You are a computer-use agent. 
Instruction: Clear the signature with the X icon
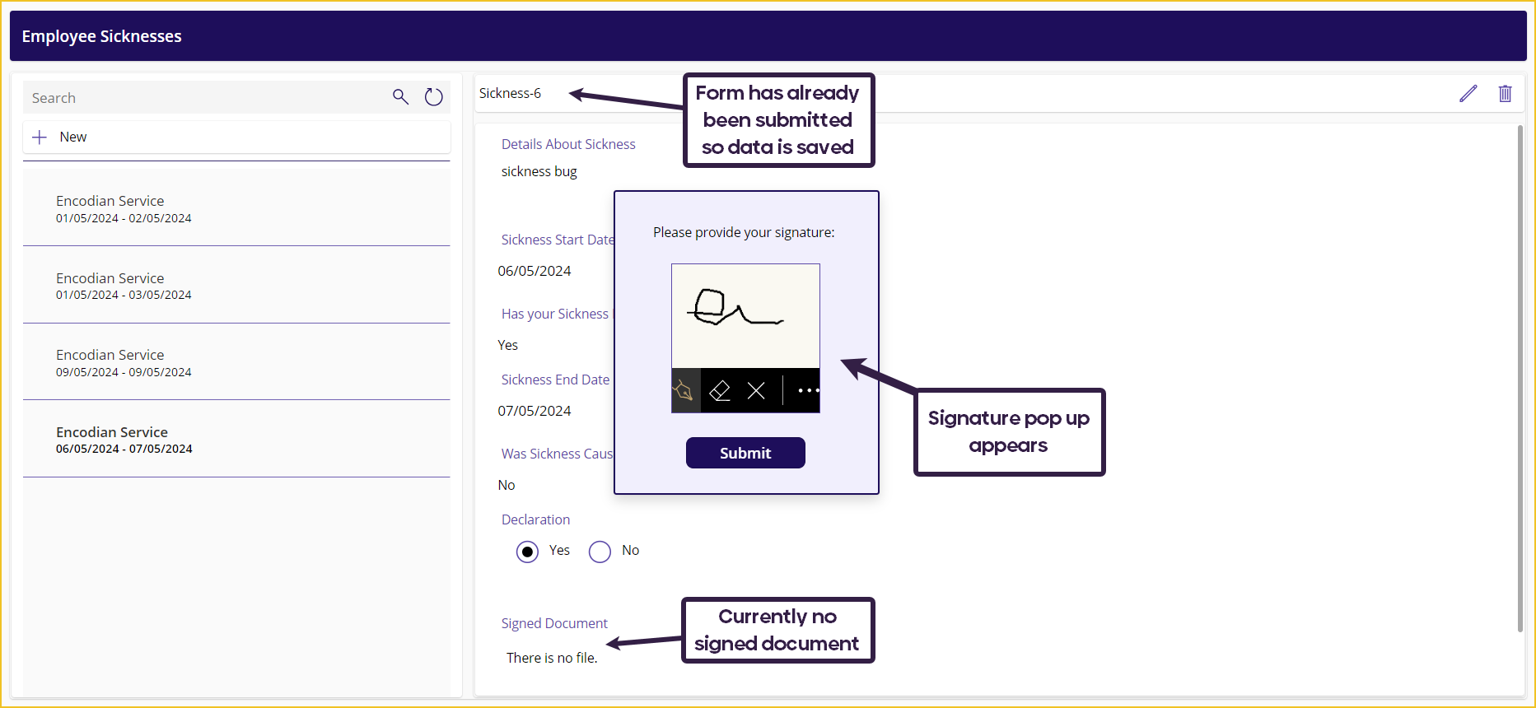[x=756, y=390]
